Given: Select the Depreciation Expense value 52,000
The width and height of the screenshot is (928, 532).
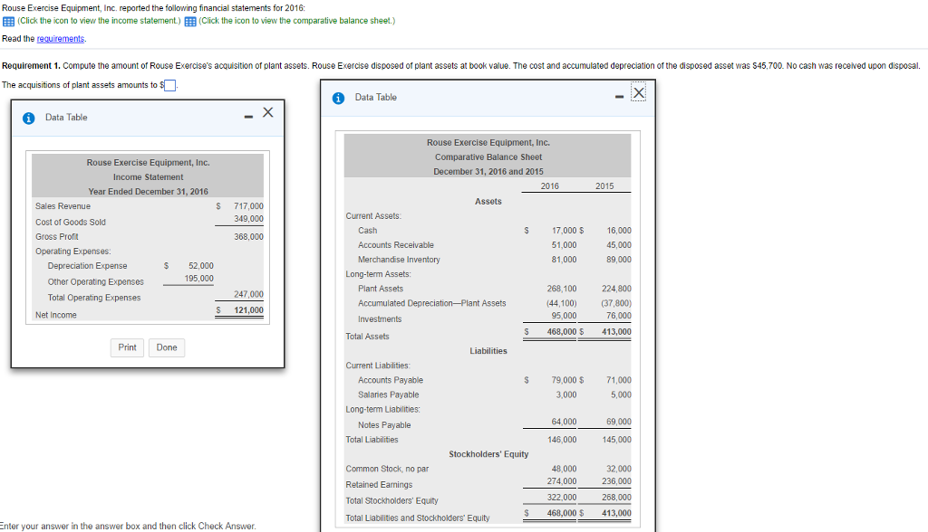Looking at the screenshot, I should pos(200,265).
